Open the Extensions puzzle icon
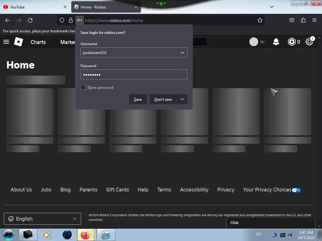The image size is (322, 241). coord(303,20)
